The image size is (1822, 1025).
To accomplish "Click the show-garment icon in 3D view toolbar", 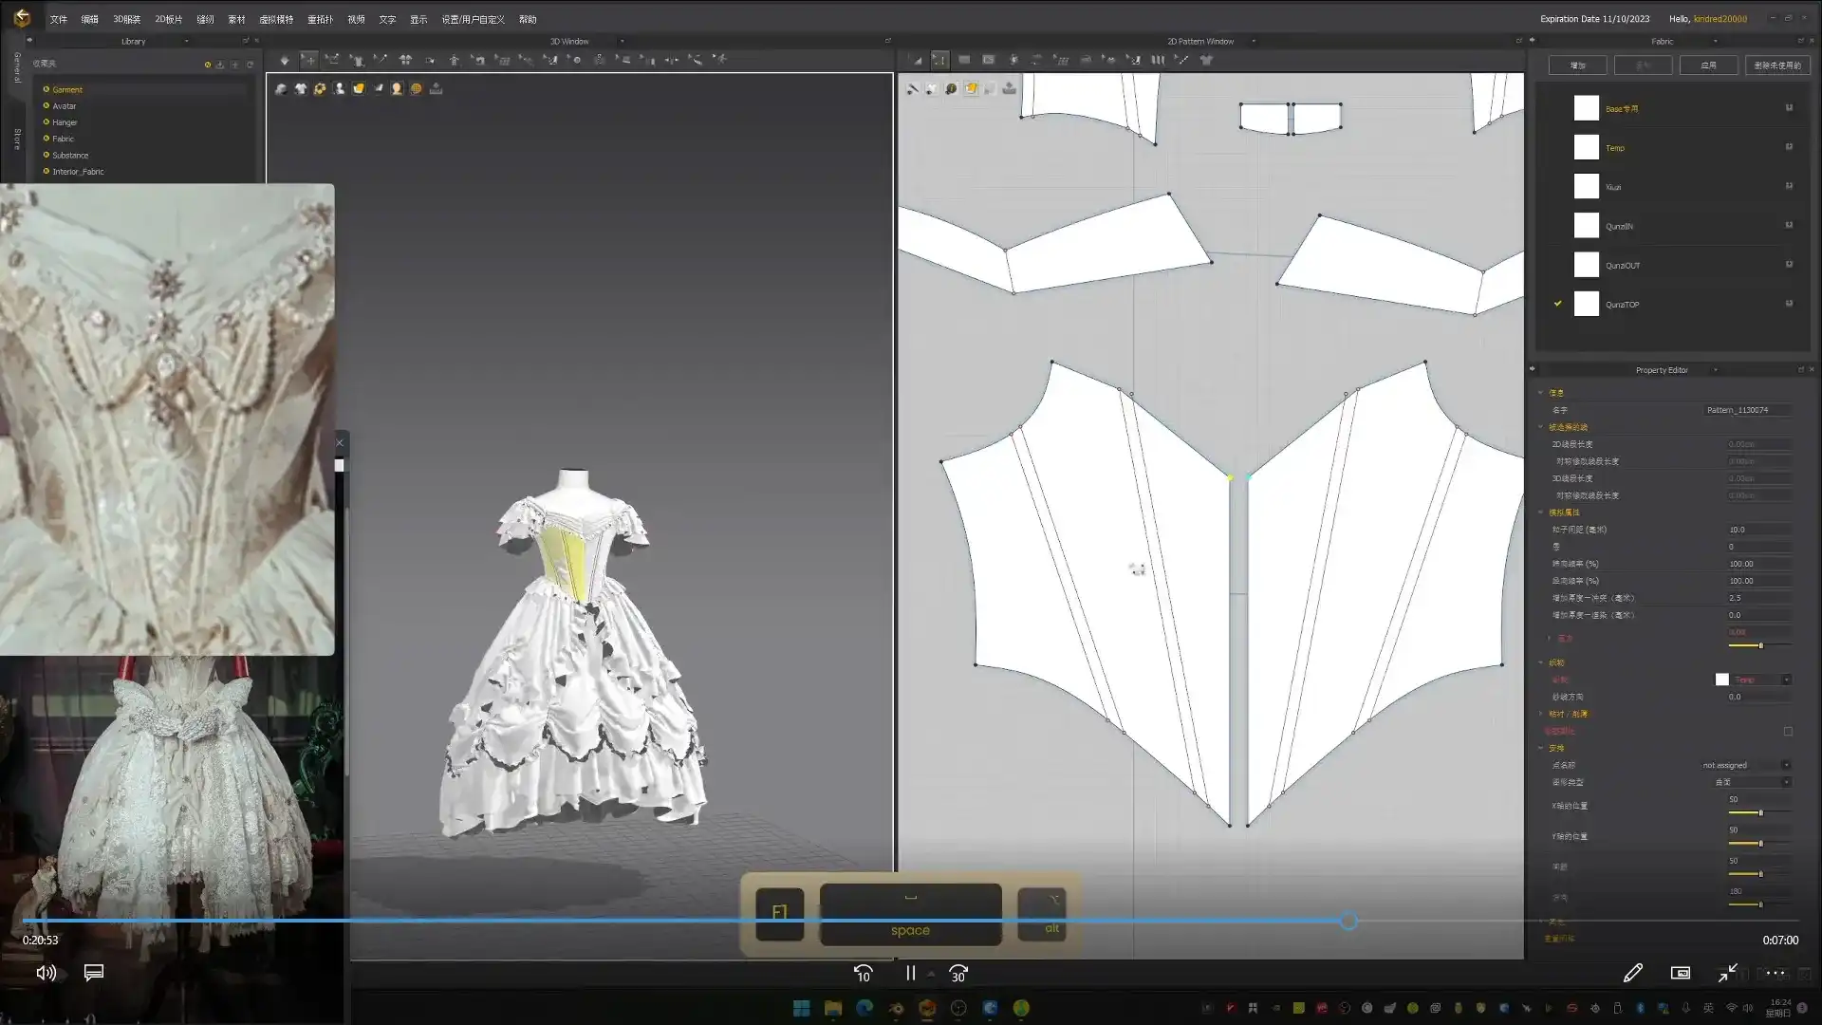I will coord(300,89).
